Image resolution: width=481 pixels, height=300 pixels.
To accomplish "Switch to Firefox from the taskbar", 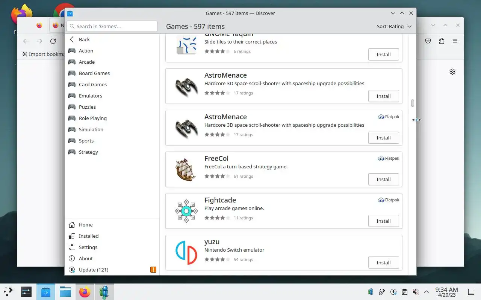I will (x=85, y=292).
